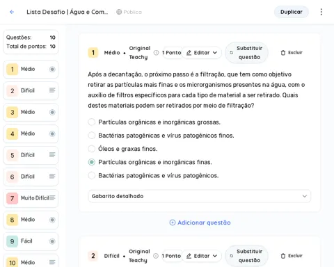Click the pencil edit icon on question 1
The width and height of the screenshot is (334, 267).
coord(189,53)
